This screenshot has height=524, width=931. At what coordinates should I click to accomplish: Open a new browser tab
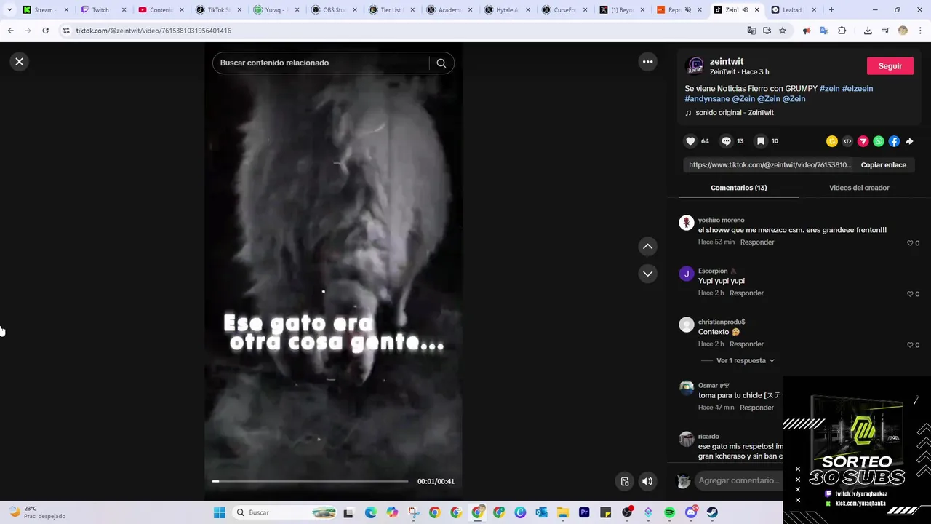pyautogui.click(x=831, y=10)
